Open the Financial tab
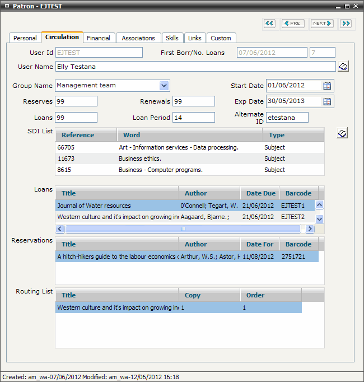The image size is (364, 382). pyautogui.click(x=99, y=38)
